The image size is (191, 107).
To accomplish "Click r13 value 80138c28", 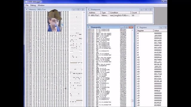I will 158,64.
